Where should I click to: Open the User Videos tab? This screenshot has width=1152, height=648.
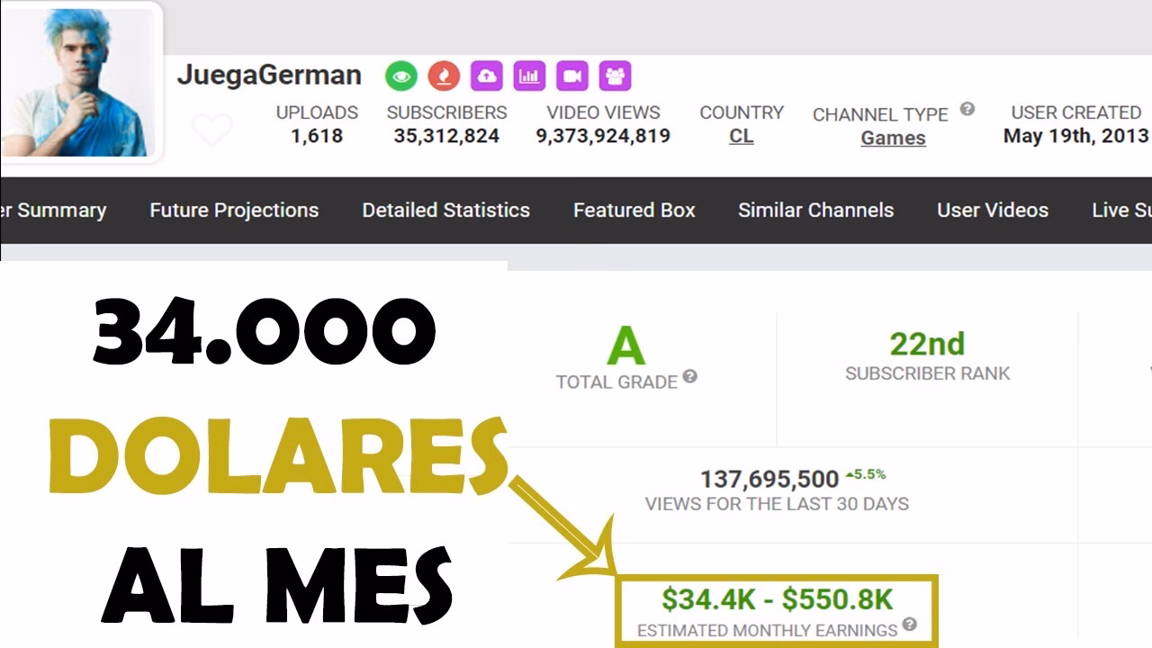click(992, 211)
